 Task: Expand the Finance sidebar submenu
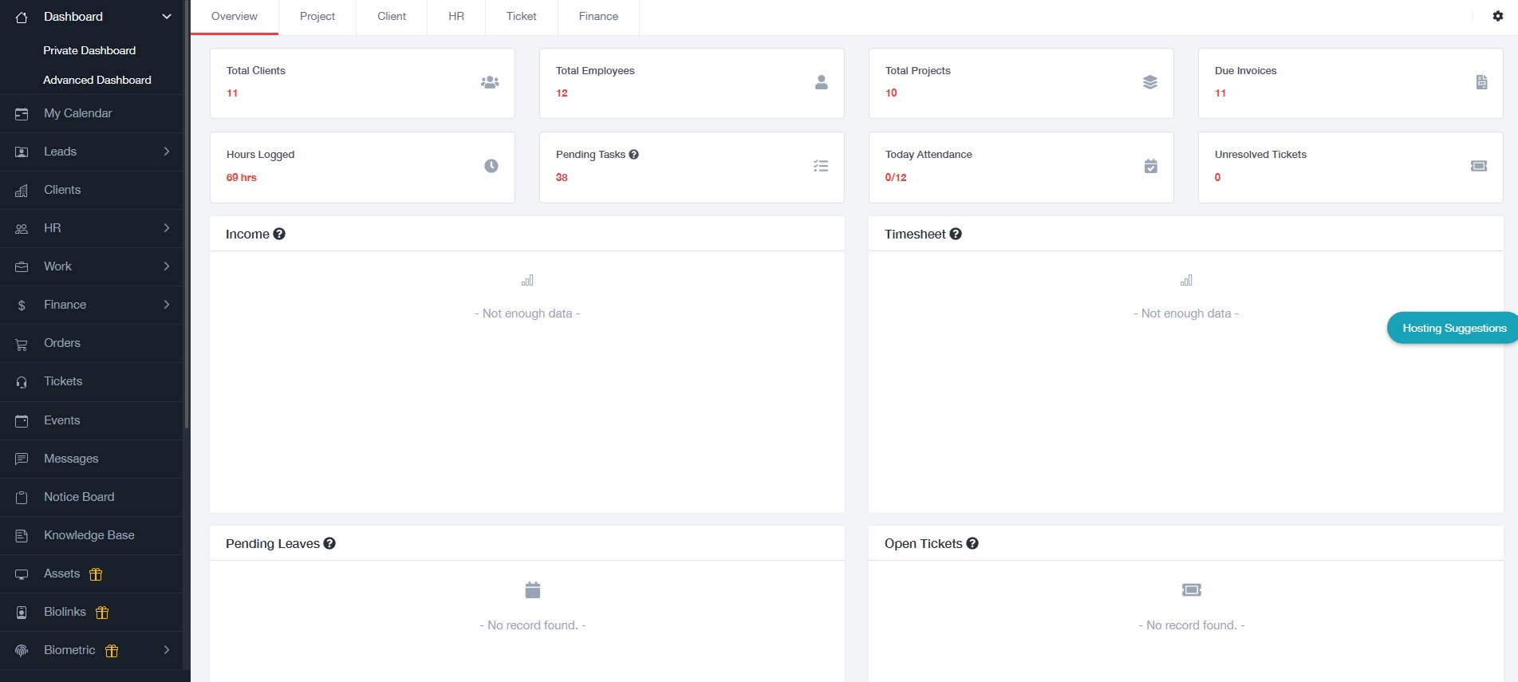(167, 305)
